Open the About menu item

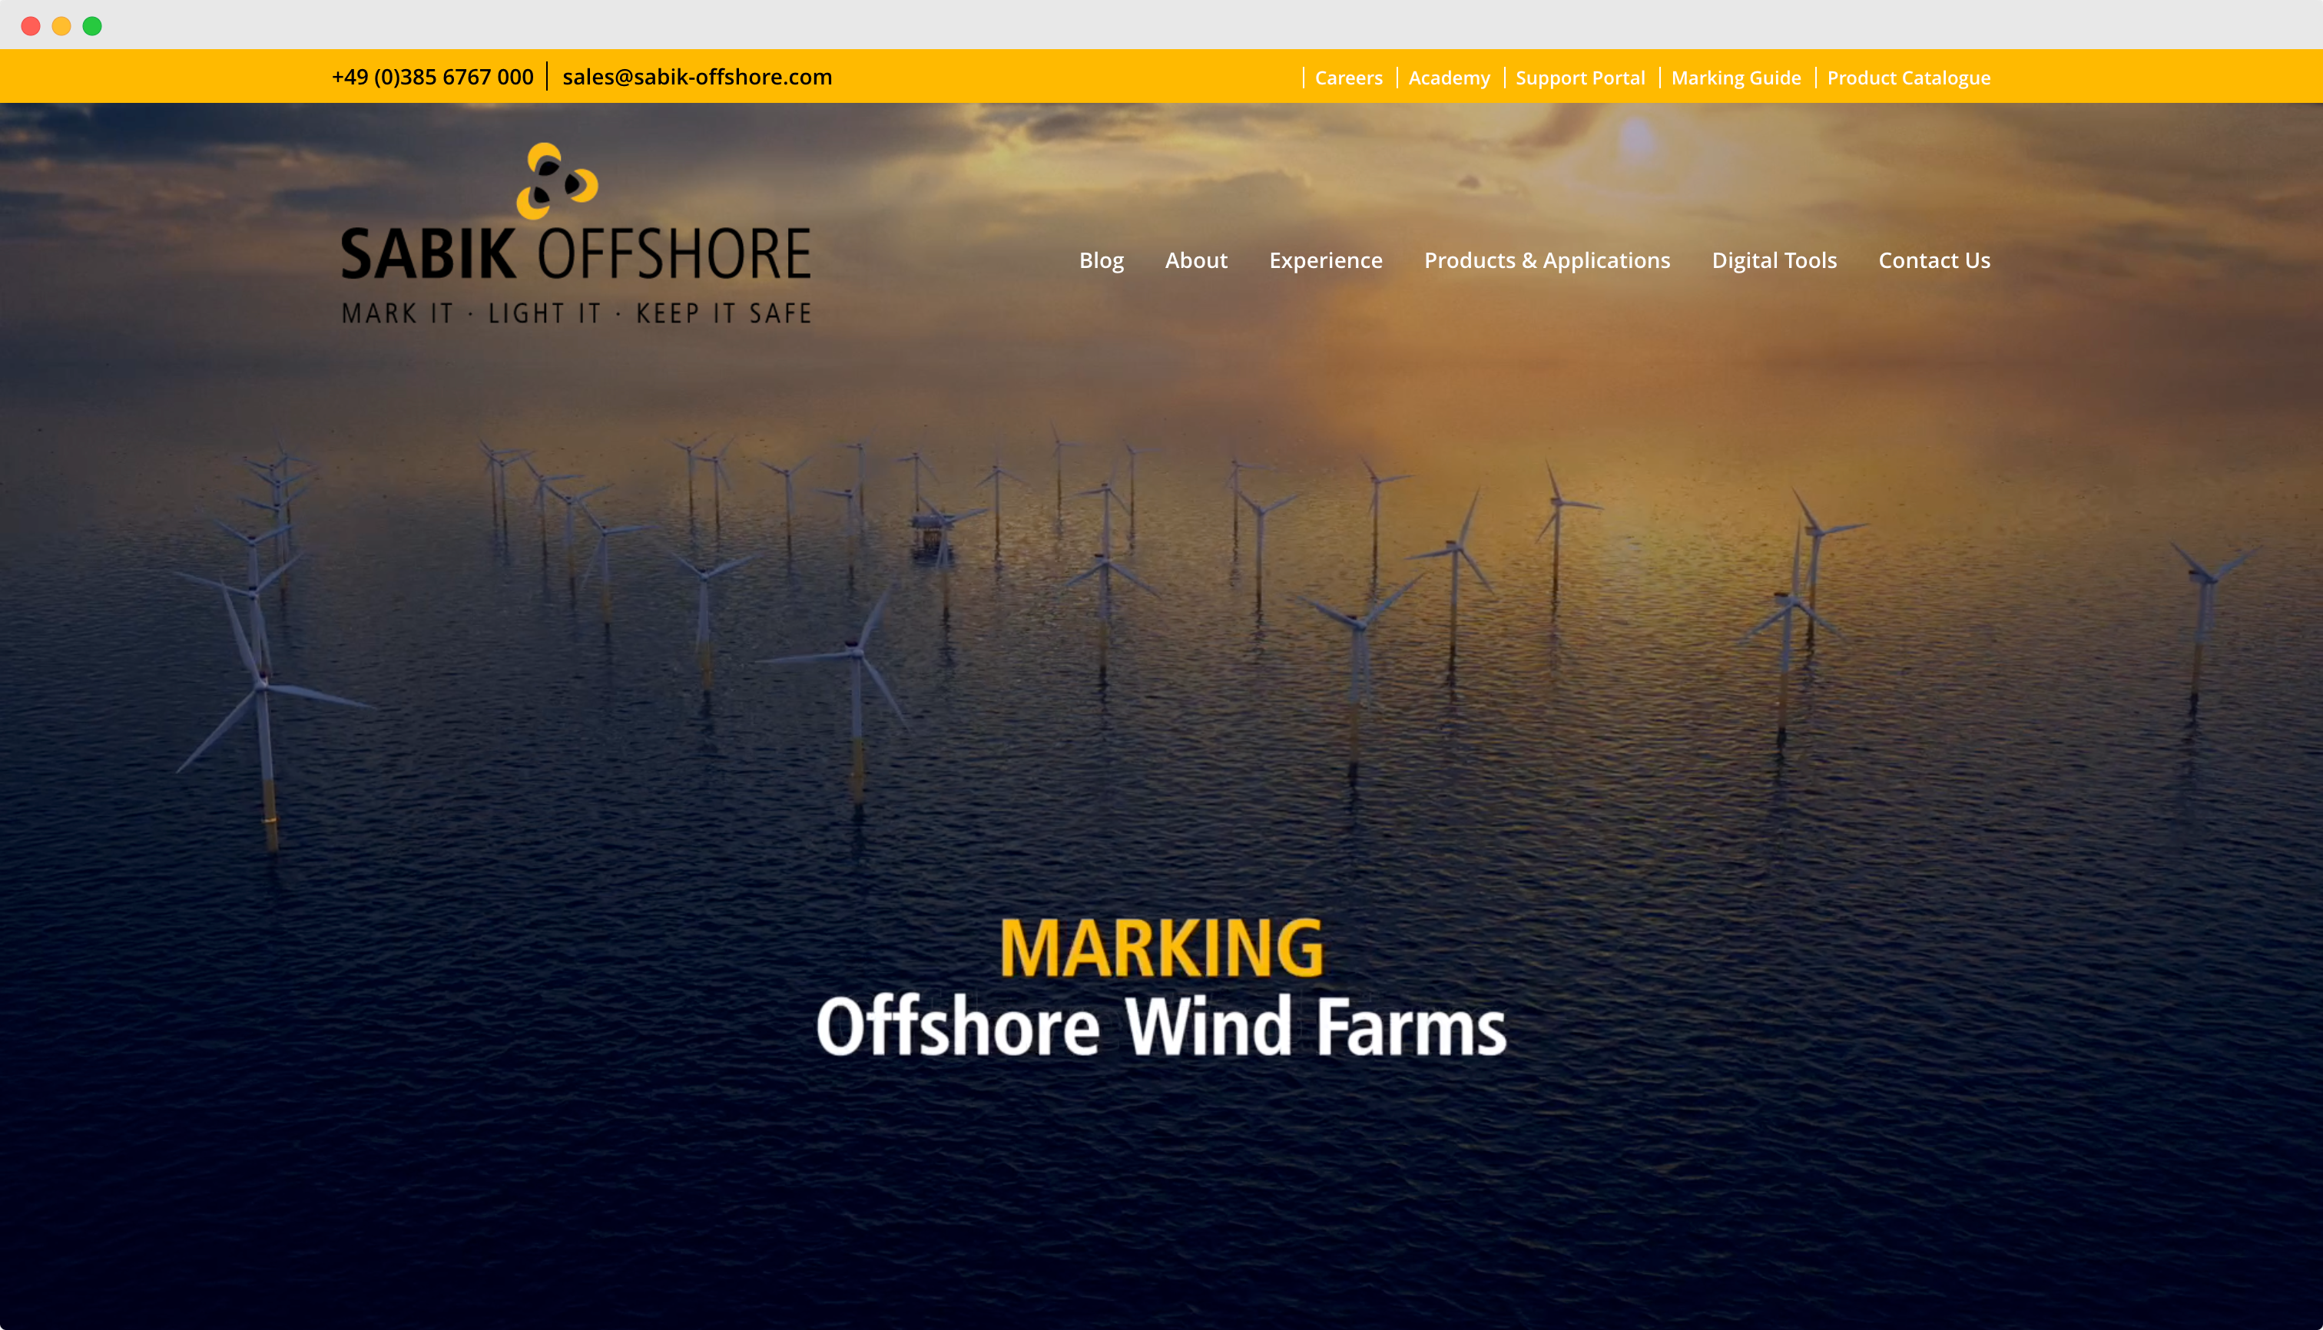point(1195,260)
